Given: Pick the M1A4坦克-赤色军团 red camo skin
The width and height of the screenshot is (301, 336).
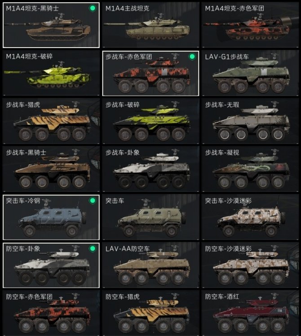Looking at the screenshot, I should (250, 25).
